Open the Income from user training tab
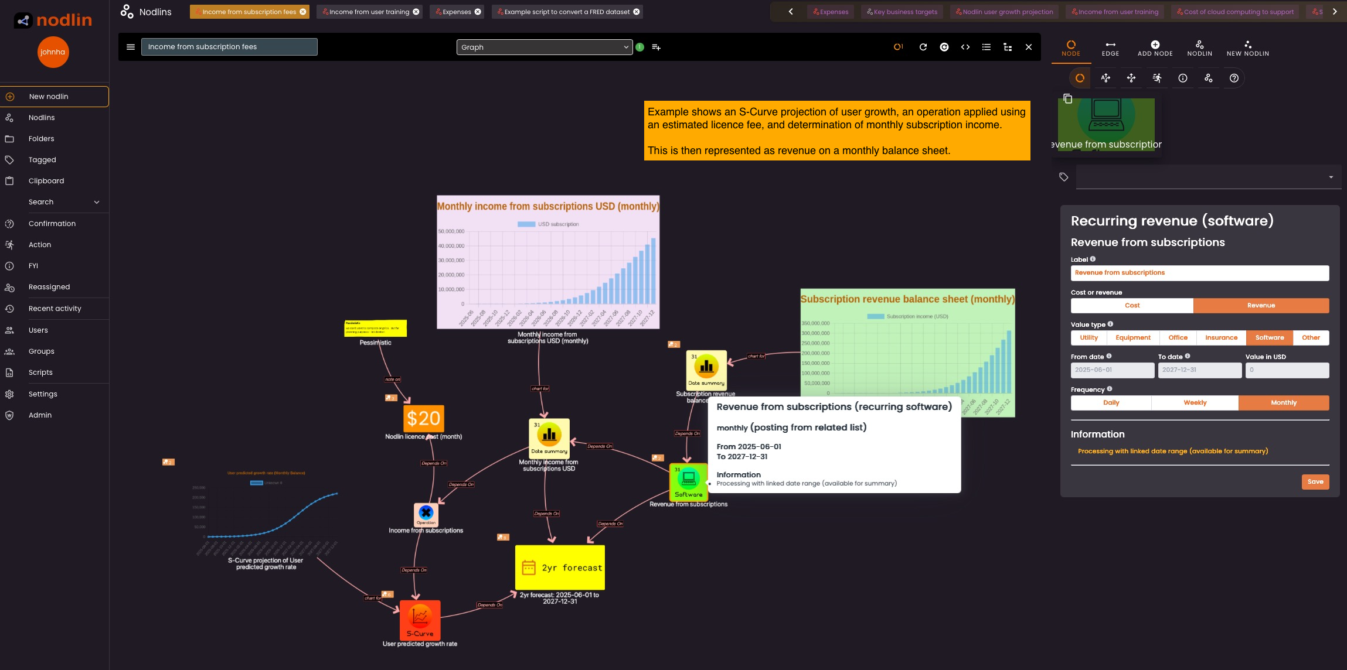 [x=369, y=12]
